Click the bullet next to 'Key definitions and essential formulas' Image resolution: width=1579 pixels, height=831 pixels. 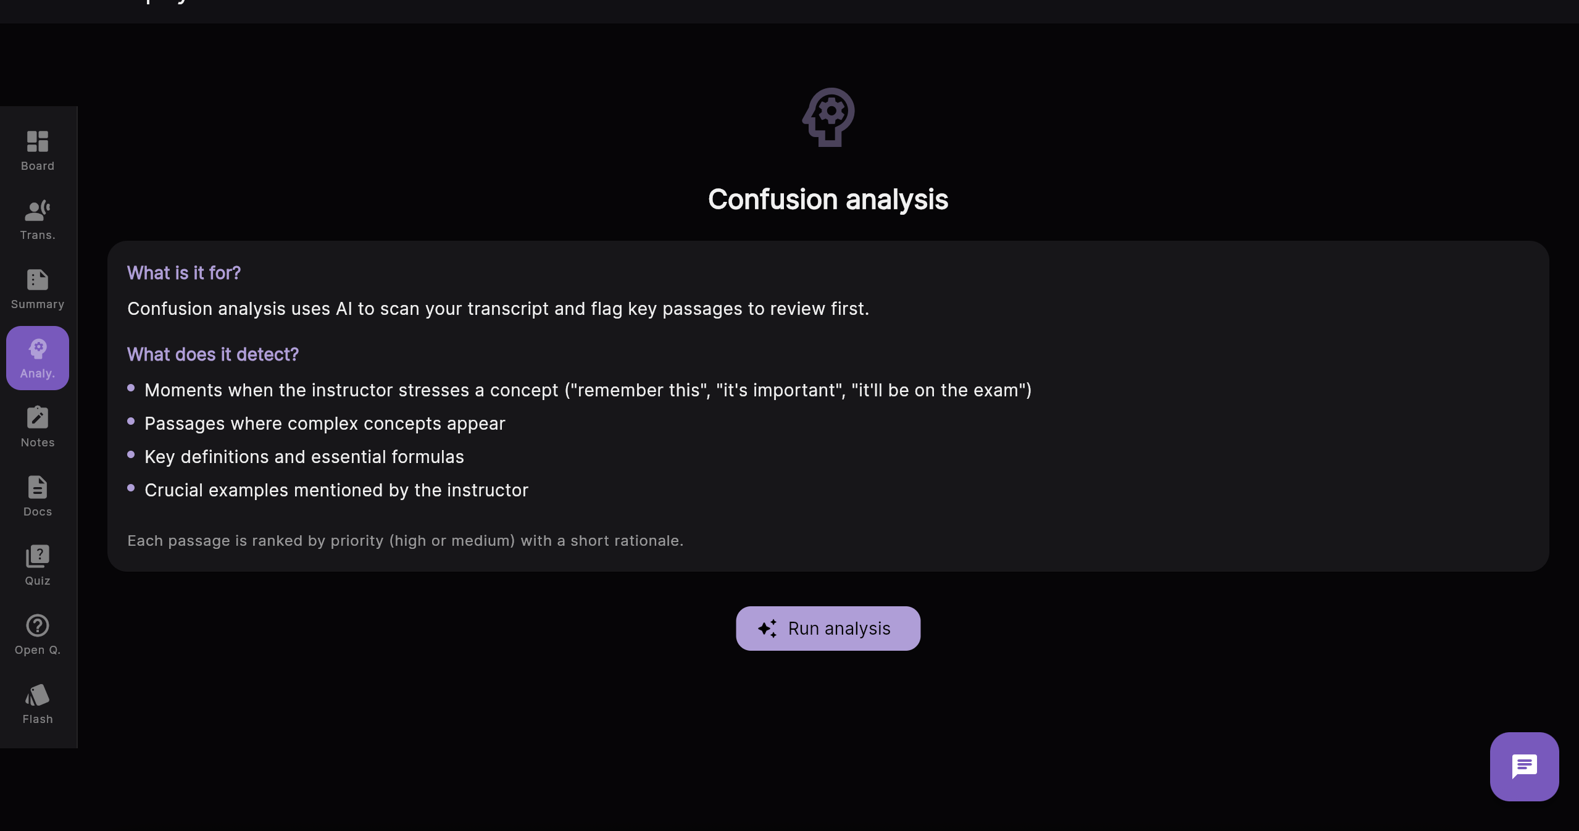point(130,455)
